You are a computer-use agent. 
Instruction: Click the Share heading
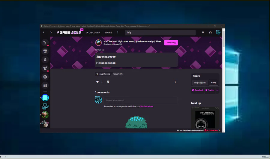tap(196, 76)
